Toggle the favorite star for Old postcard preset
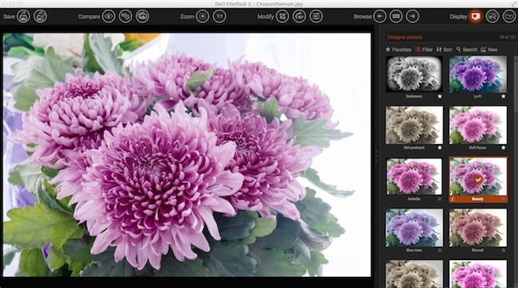The height and width of the screenshot is (288, 518). (x=440, y=148)
